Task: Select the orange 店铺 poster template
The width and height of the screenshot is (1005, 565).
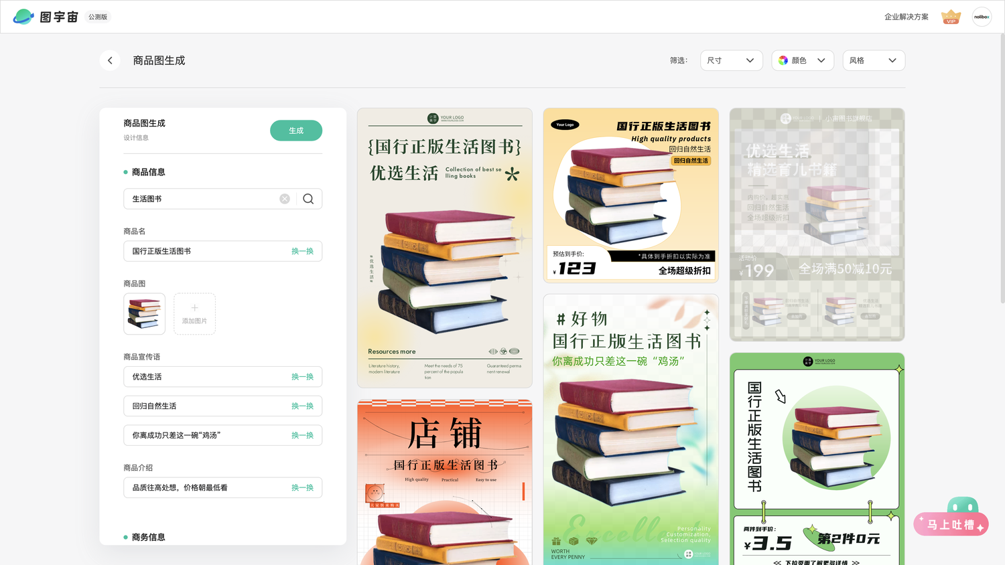Action: click(x=445, y=482)
